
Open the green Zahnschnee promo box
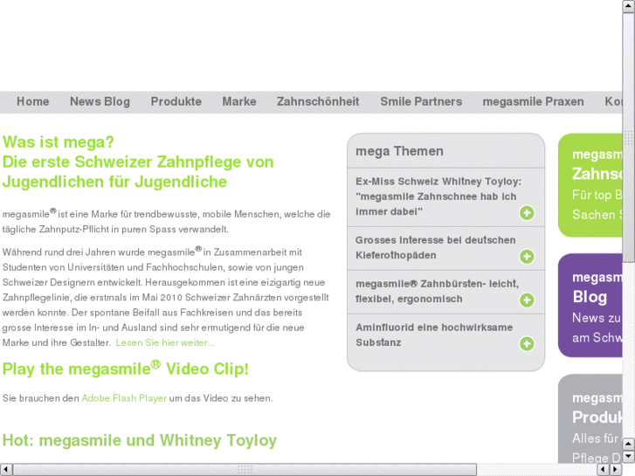pos(590,185)
